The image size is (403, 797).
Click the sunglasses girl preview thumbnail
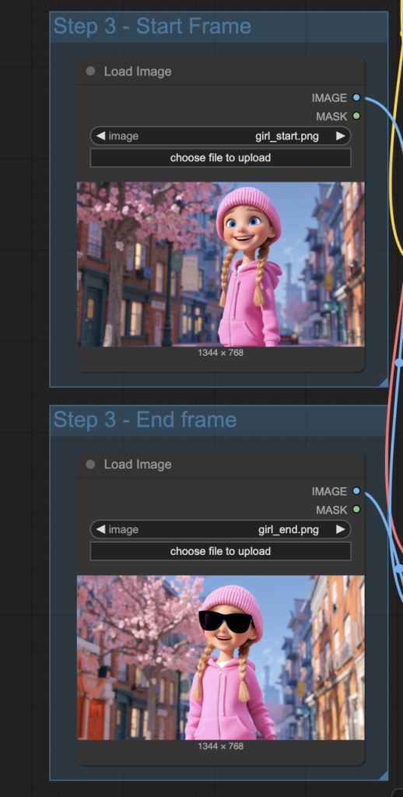tap(220, 658)
